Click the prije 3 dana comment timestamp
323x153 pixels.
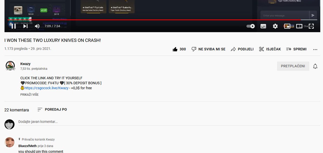coord(45,146)
